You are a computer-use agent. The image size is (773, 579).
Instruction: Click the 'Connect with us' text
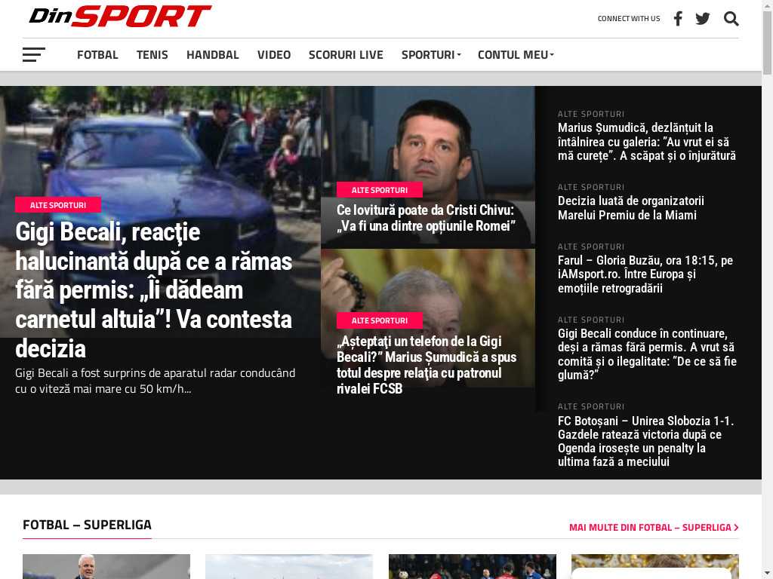click(x=629, y=19)
